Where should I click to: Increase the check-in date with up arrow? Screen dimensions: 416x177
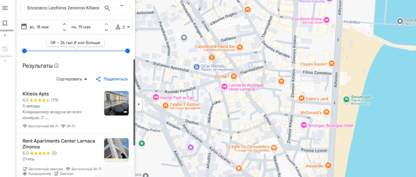tap(64, 24)
